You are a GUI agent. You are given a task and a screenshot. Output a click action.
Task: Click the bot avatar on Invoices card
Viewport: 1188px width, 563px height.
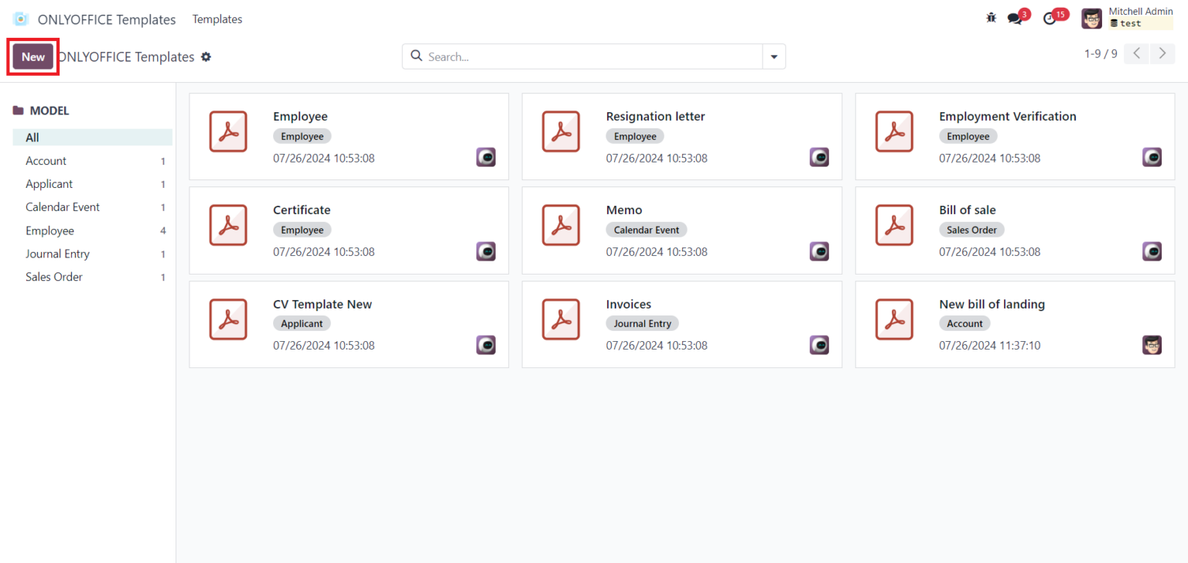tap(819, 345)
